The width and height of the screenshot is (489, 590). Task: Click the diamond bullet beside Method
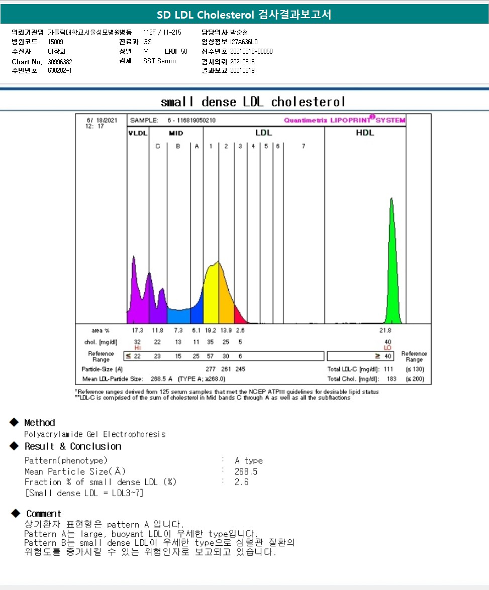point(15,422)
